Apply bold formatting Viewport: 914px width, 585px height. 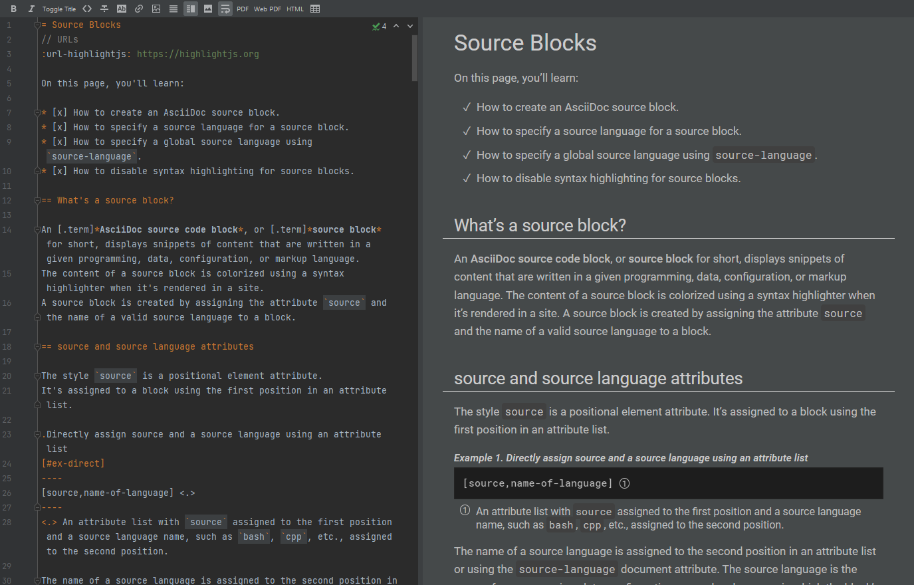tap(13, 9)
